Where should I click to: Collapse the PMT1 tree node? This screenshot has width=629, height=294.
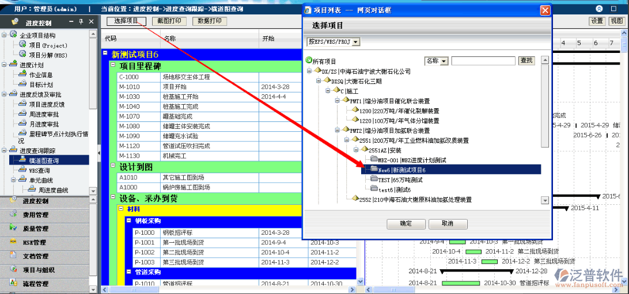(337, 101)
